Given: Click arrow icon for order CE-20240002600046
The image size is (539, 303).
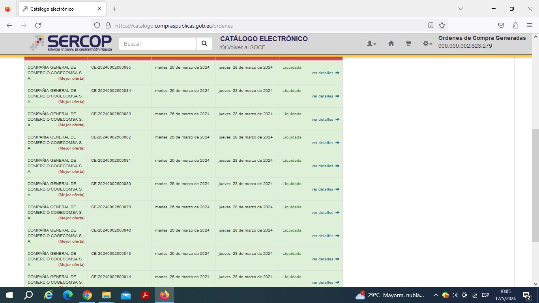Looking at the screenshot, I should [x=337, y=236].
